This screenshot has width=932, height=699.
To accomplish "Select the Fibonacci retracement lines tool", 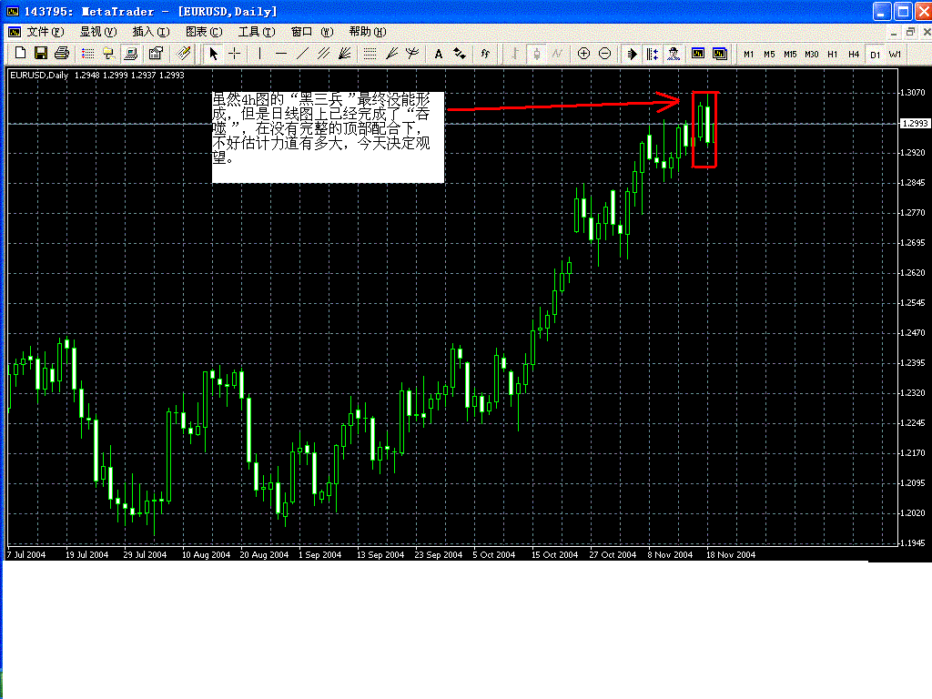I will coord(370,54).
